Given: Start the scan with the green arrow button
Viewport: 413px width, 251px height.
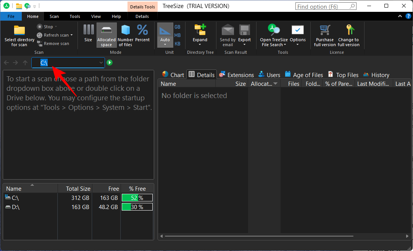Looking at the screenshot, I should 110,62.
